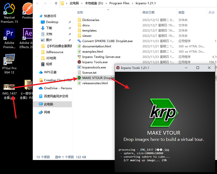Select the license.txt file icon
The height and width of the screenshot is (174, 217).
(x=79, y=72)
